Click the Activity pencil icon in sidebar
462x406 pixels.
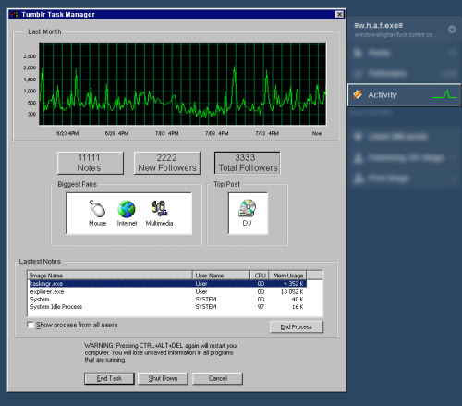point(358,94)
